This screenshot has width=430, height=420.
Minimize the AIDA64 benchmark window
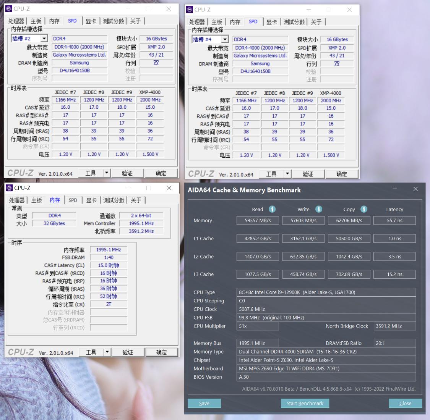point(395,189)
